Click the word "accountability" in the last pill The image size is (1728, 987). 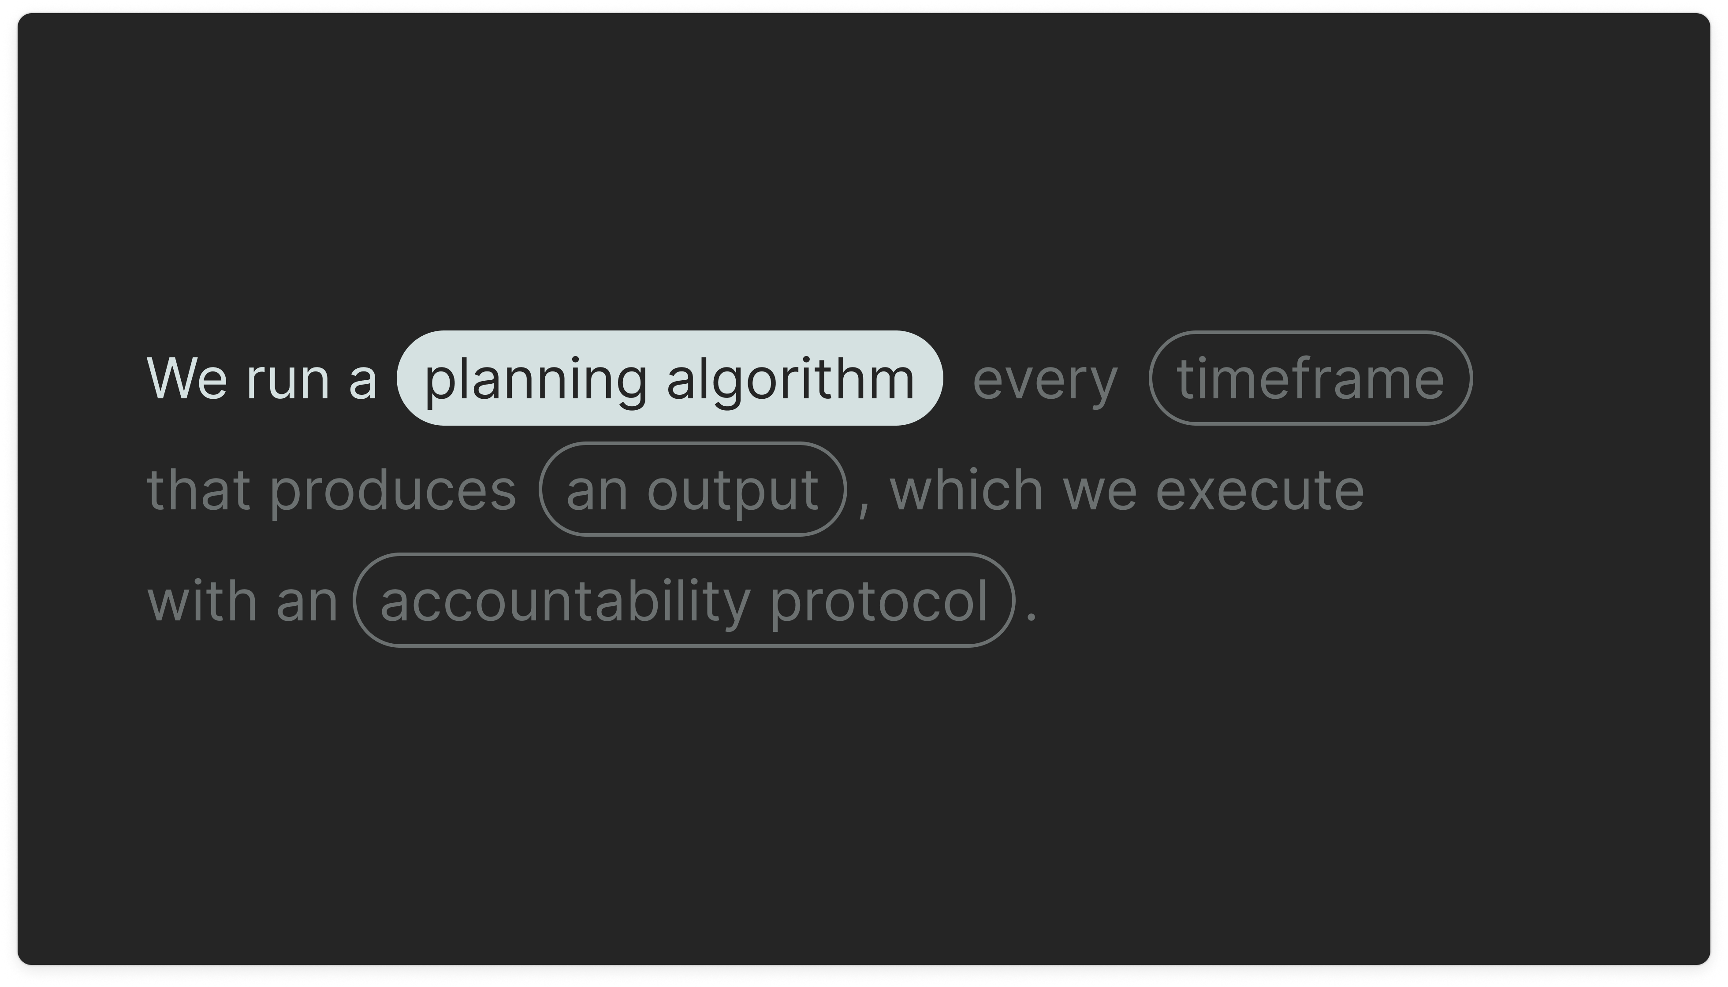[x=565, y=602]
